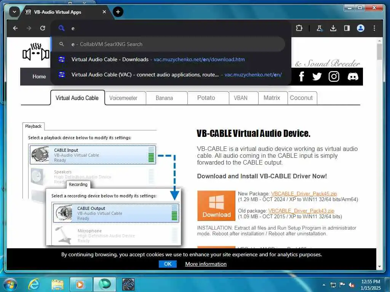The width and height of the screenshot is (390, 292).
Task: Open the More information cookie link
Action: click(206, 264)
